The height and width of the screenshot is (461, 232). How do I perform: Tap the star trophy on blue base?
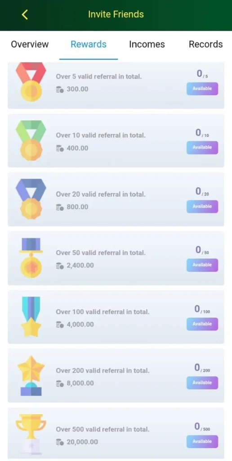click(31, 375)
